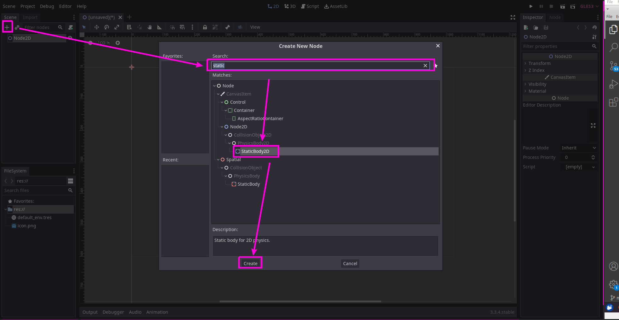The width and height of the screenshot is (619, 320).
Task: Click the zoom in plus icon
Action: (118, 43)
